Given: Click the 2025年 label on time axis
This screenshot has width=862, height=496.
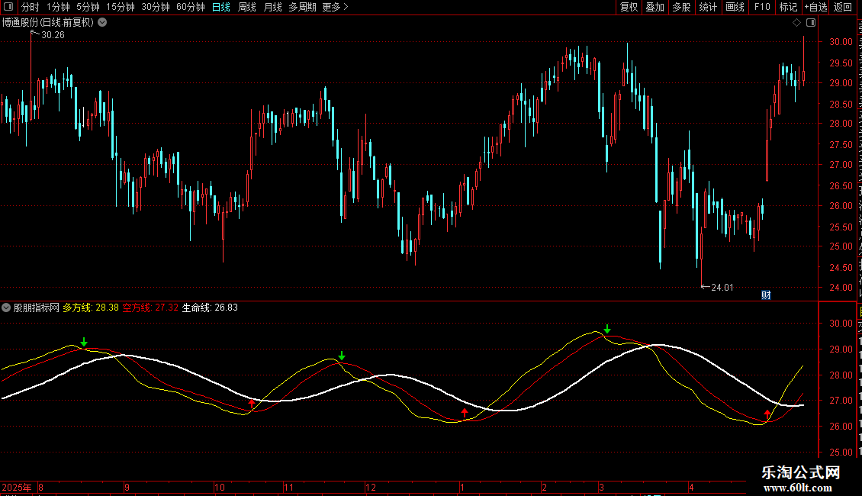Looking at the screenshot, I should coord(17,487).
